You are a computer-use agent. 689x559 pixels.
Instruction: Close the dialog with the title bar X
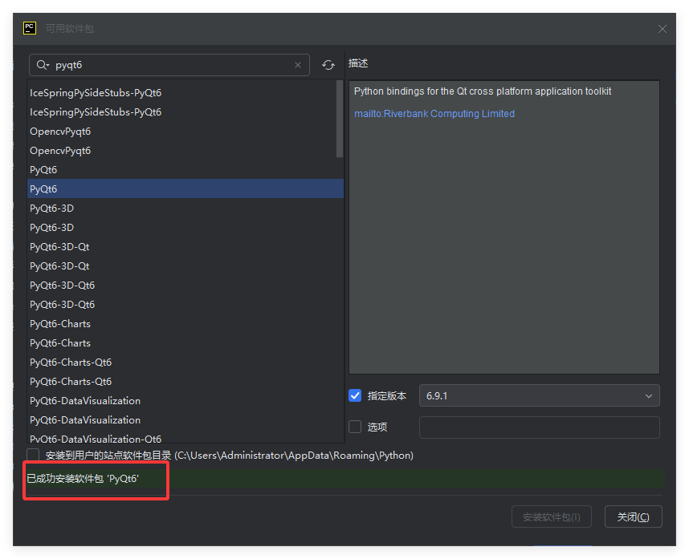click(x=662, y=29)
